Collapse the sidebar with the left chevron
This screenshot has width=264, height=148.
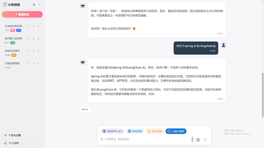coord(39,5)
